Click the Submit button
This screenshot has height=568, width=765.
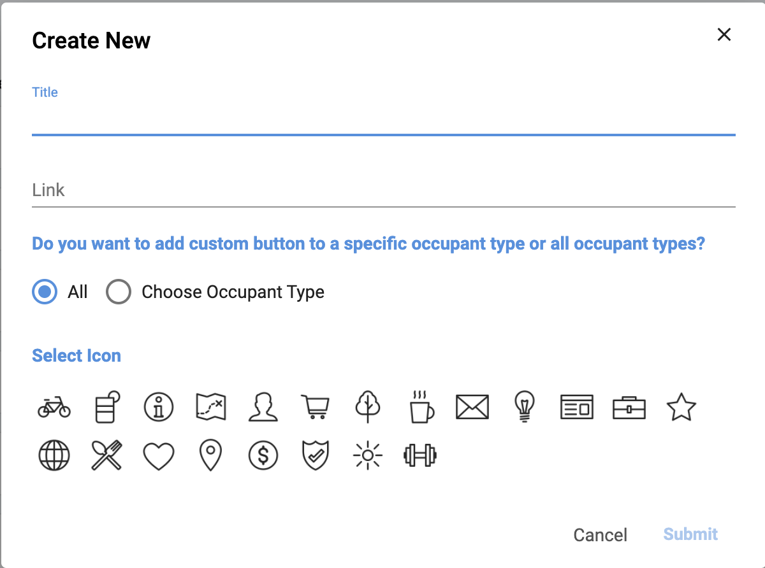pyautogui.click(x=690, y=534)
